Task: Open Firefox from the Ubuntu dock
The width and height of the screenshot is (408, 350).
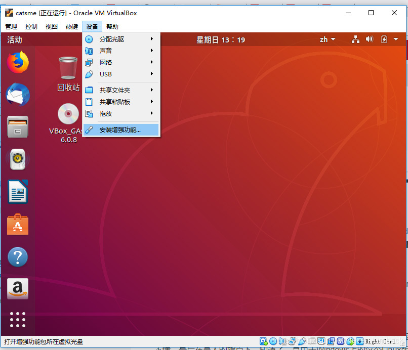Action: tap(18, 62)
